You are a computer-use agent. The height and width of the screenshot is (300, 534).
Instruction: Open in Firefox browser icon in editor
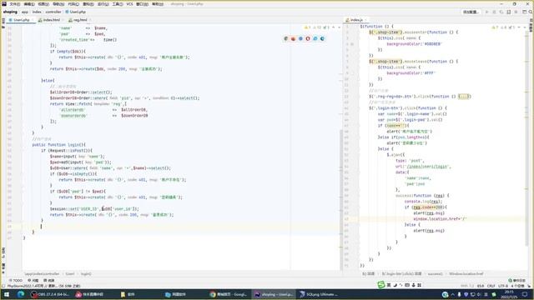pos(293,39)
